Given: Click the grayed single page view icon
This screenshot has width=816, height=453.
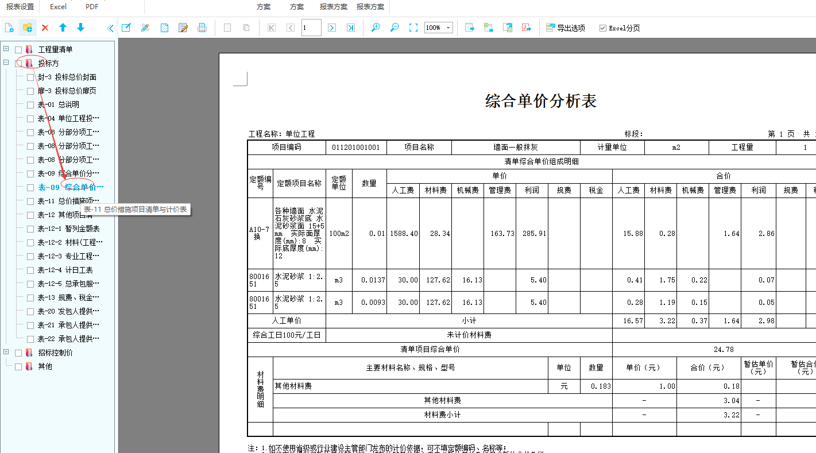Looking at the screenshot, I should [x=227, y=28].
